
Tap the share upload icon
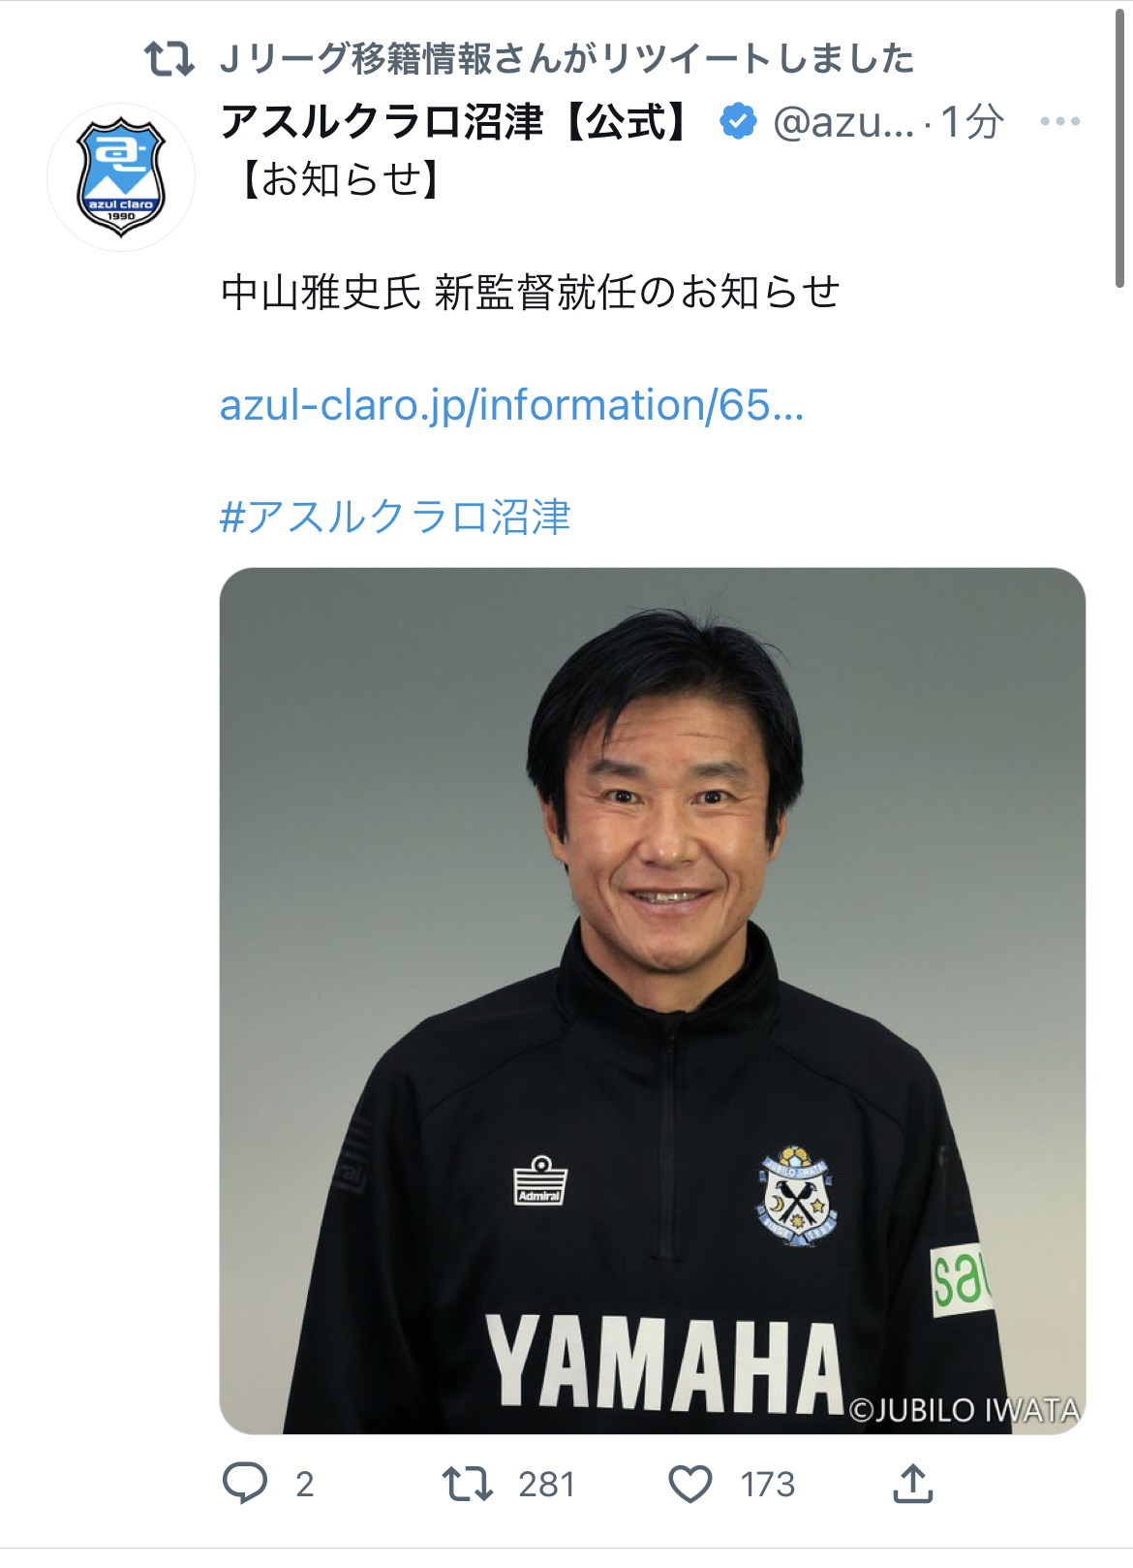point(912,1483)
